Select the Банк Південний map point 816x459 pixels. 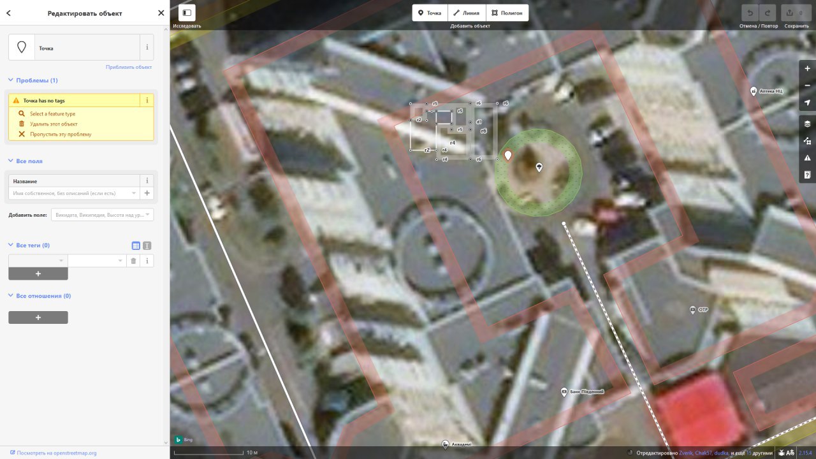point(564,391)
